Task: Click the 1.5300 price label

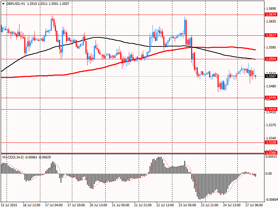Action: (271, 153)
